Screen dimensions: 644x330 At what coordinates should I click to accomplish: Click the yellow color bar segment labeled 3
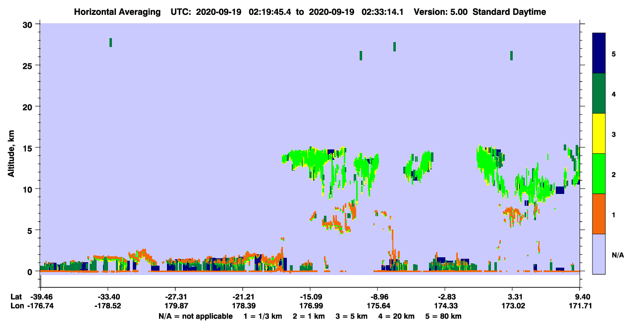(x=599, y=134)
